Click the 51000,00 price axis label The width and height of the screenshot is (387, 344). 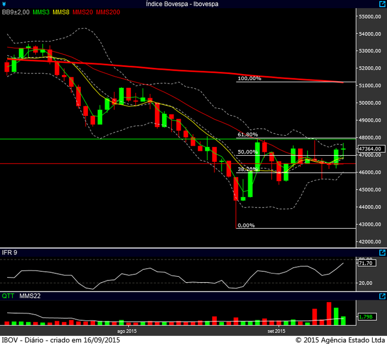(370, 86)
